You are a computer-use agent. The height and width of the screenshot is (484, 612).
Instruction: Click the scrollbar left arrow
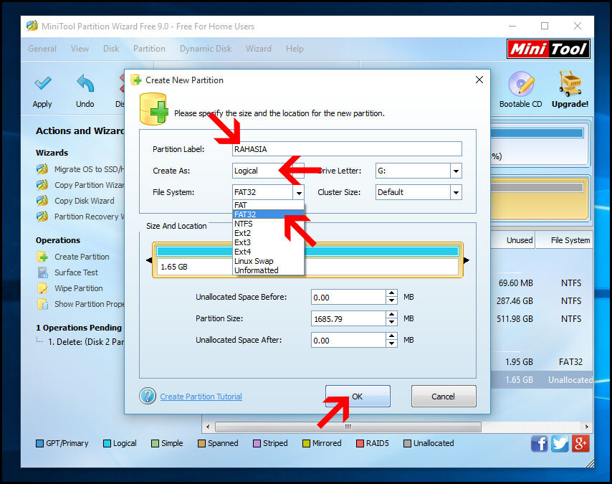pyautogui.click(x=208, y=427)
